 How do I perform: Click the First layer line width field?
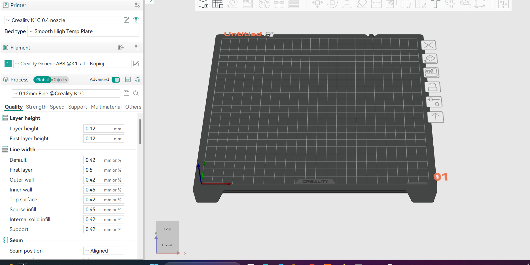pos(103,170)
